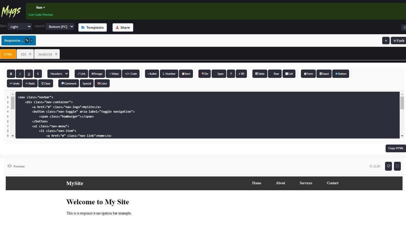406x225 pixels.
Task: Open Home link in preview navbar
Action: (x=256, y=183)
